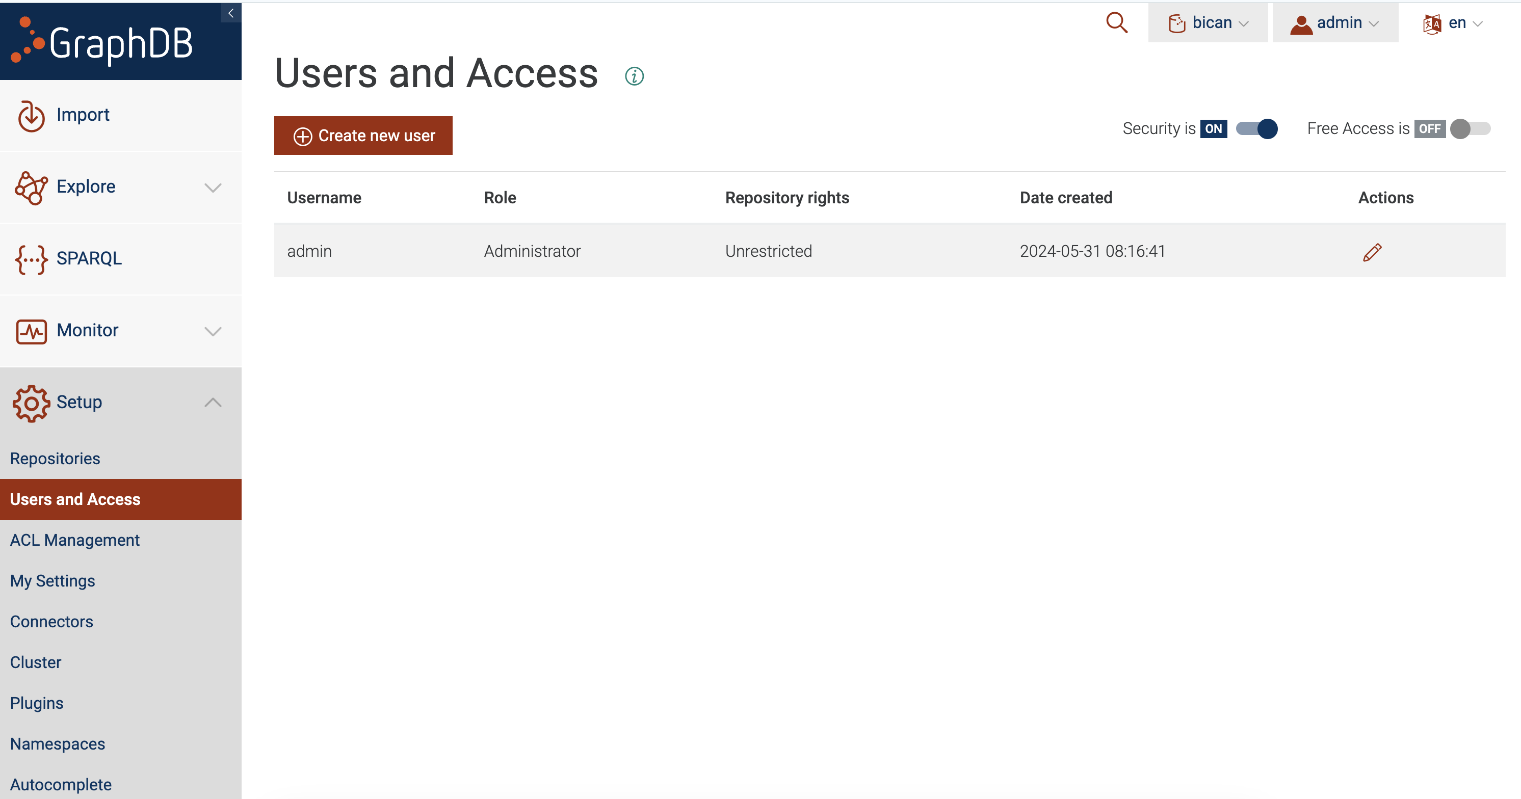Viewport: 1521px width, 799px height.
Task: Click the Free Access OFF badge
Action: (1429, 128)
